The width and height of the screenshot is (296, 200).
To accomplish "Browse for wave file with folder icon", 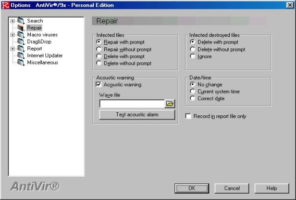I will [170, 104].
